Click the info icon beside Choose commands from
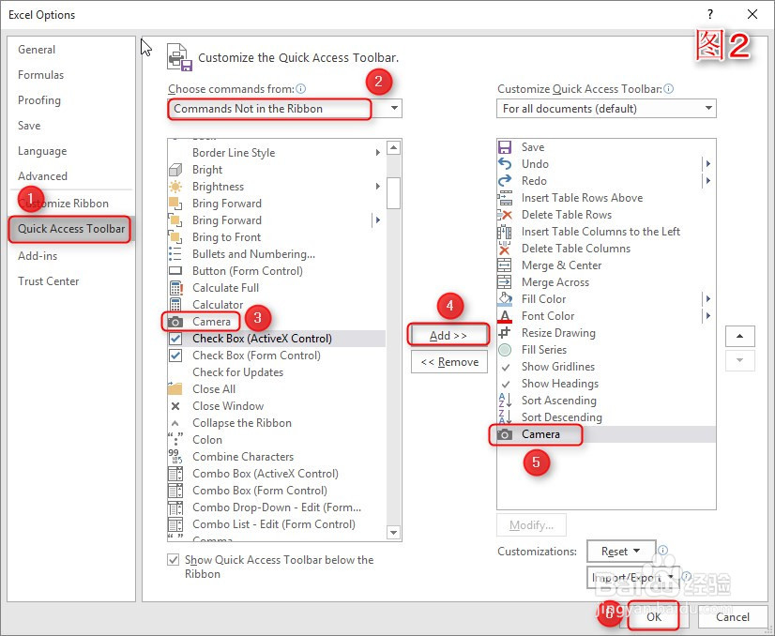Viewport: 775px width, 636px height. click(300, 89)
